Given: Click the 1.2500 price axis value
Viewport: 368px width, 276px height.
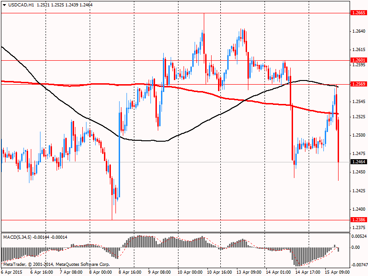Looking at the screenshot, I should [359, 135].
